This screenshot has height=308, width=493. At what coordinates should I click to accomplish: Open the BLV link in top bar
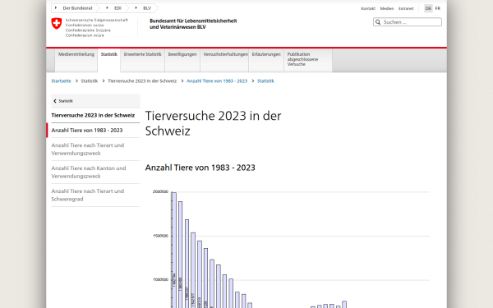coord(147,8)
